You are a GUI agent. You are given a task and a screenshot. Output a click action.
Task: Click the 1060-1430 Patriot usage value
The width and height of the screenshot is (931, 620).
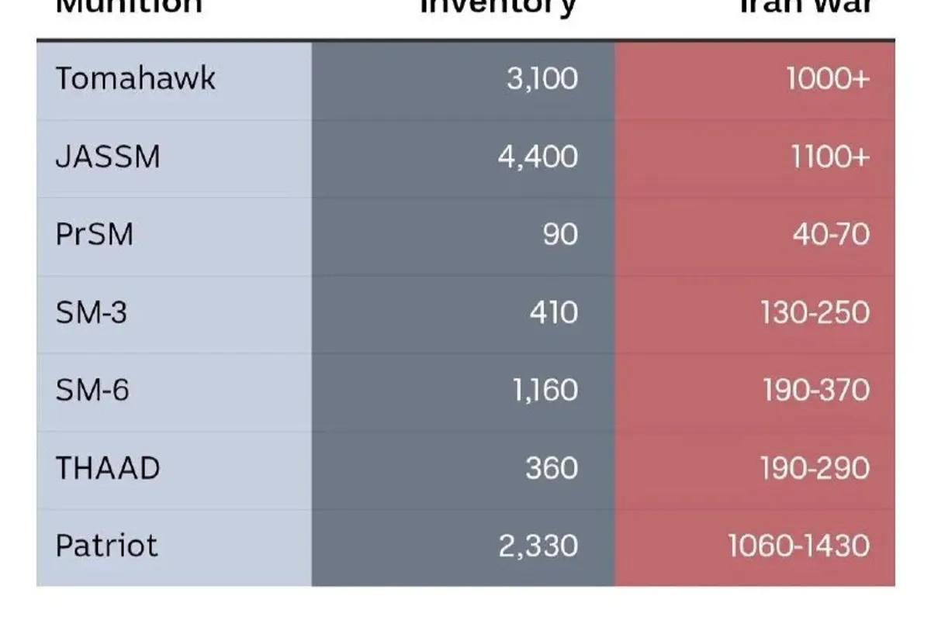click(799, 546)
